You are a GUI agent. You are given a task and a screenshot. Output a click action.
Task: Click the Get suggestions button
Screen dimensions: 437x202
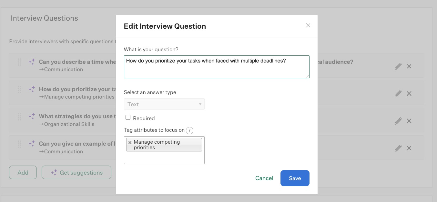coord(76,172)
